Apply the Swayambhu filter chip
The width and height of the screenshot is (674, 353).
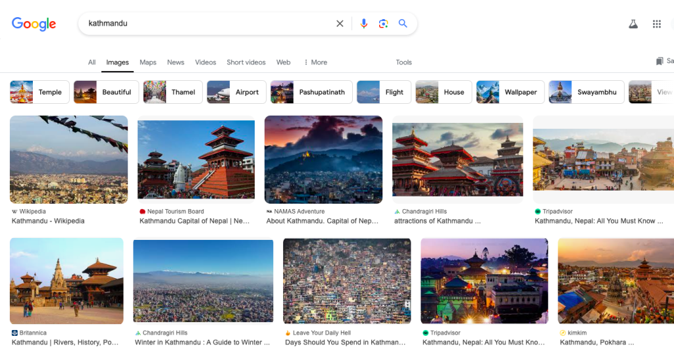[586, 92]
